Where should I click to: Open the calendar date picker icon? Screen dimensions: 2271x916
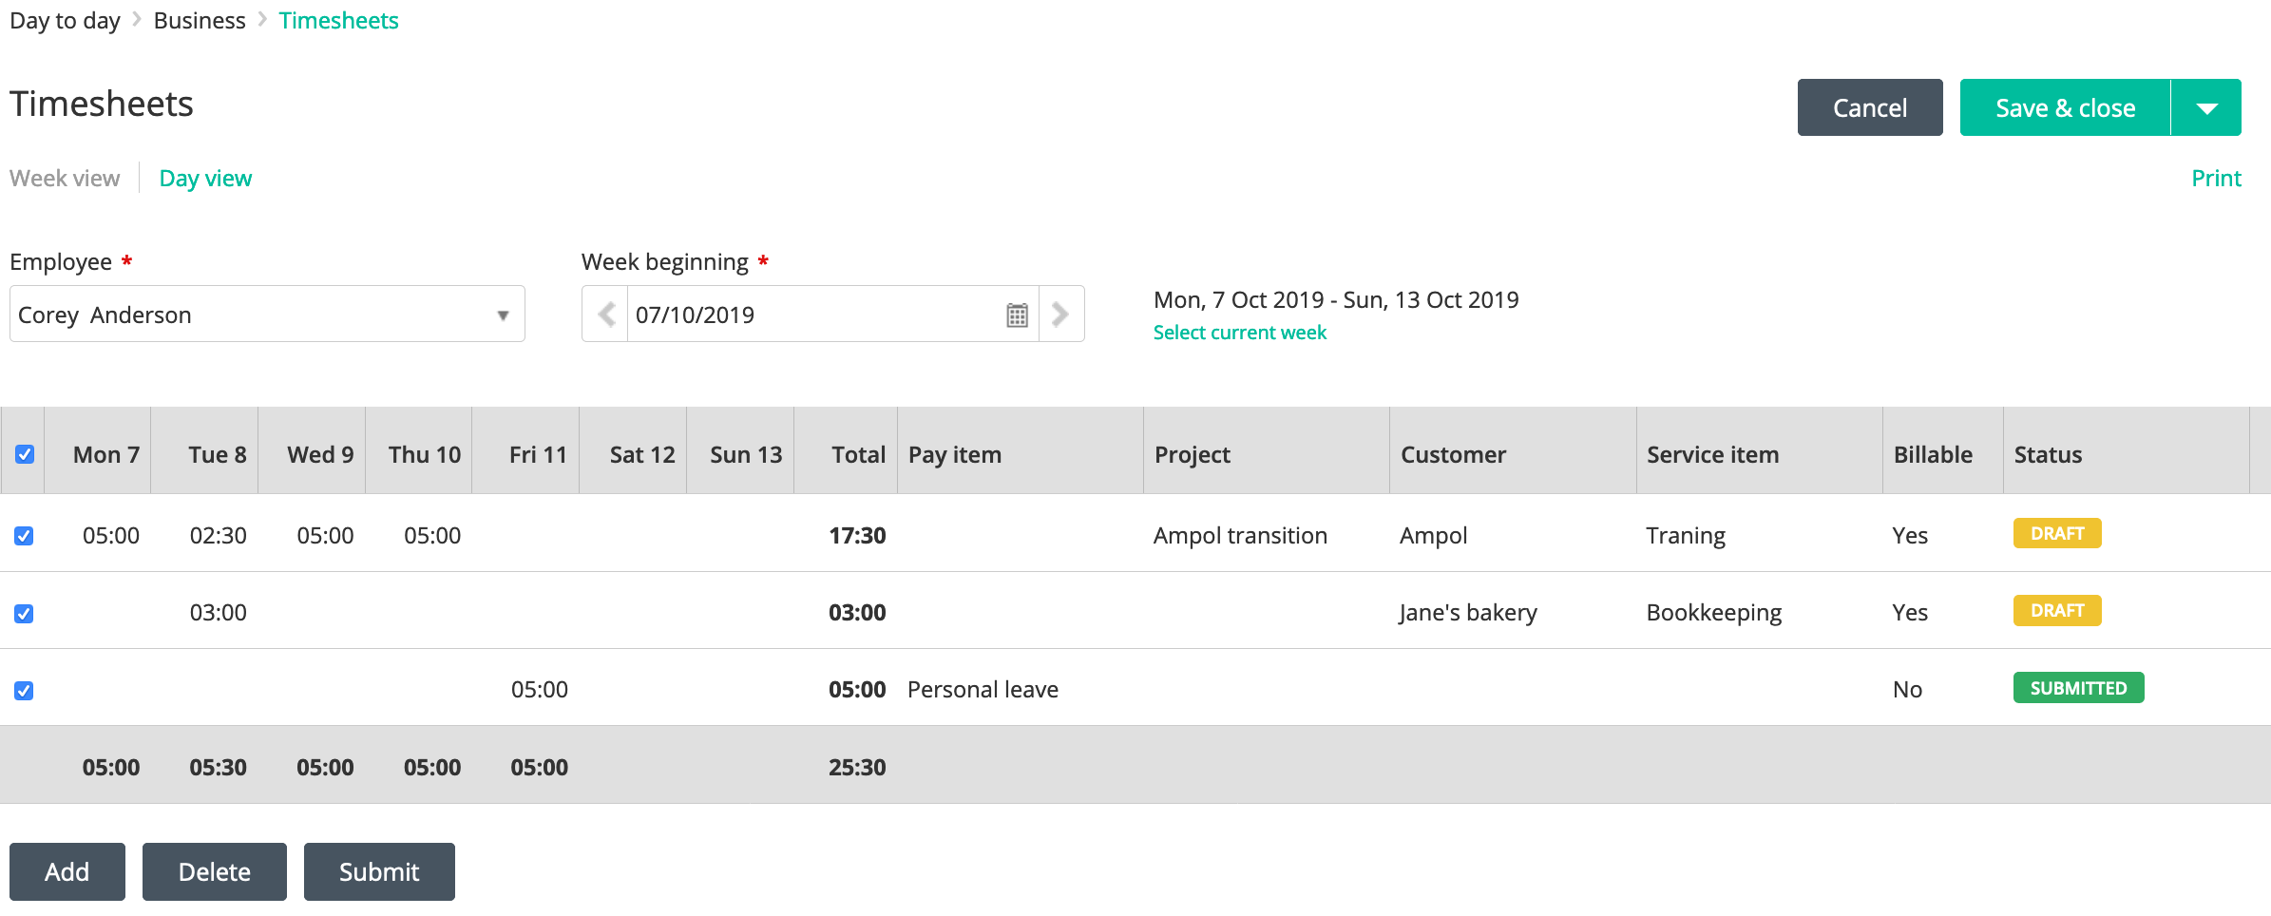click(x=1017, y=315)
